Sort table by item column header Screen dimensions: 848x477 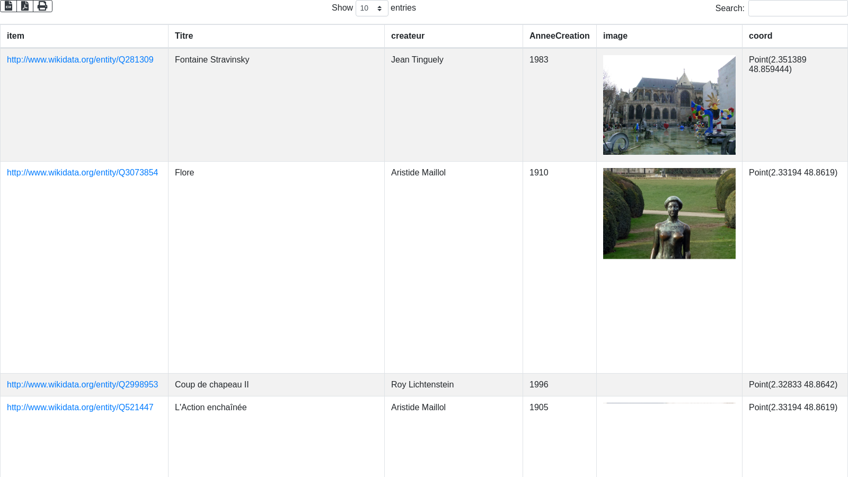pos(15,36)
